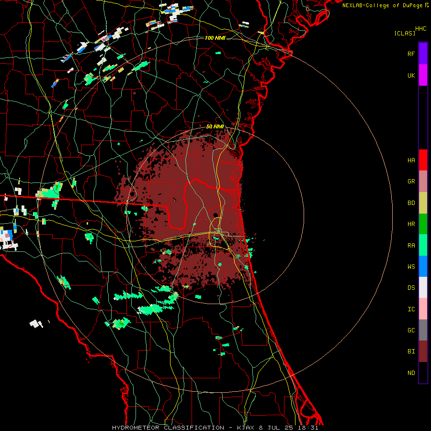This screenshot has height=431, width=431.
Task: Click the HA red legend swatch
Action: coord(423,160)
